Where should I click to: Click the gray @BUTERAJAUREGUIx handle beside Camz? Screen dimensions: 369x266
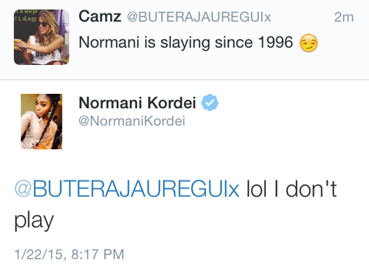pyautogui.click(x=199, y=17)
